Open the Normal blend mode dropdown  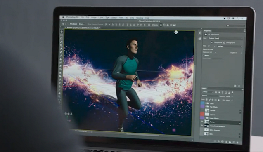(x=210, y=96)
